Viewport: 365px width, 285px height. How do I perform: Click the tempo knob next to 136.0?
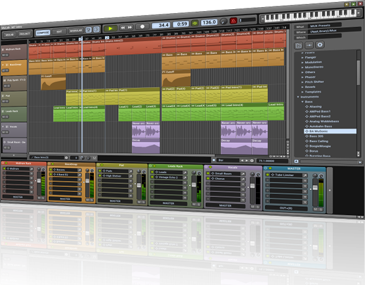(x=223, y=21)
